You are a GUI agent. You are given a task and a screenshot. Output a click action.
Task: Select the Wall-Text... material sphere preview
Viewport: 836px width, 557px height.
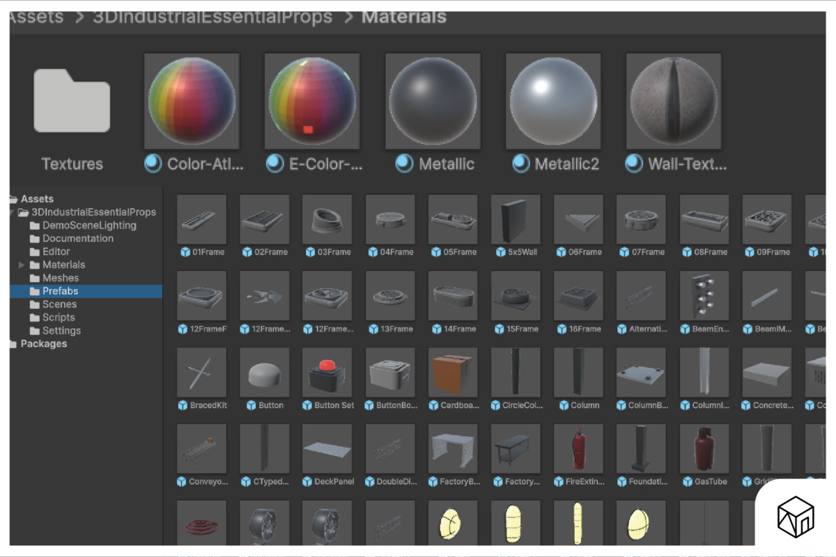pos(674,101)
